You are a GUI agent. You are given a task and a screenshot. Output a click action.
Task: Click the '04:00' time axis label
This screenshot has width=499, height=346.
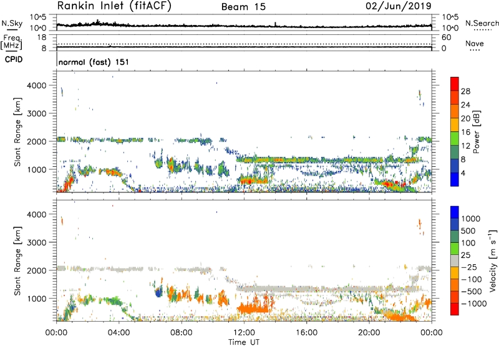[119, 333]
